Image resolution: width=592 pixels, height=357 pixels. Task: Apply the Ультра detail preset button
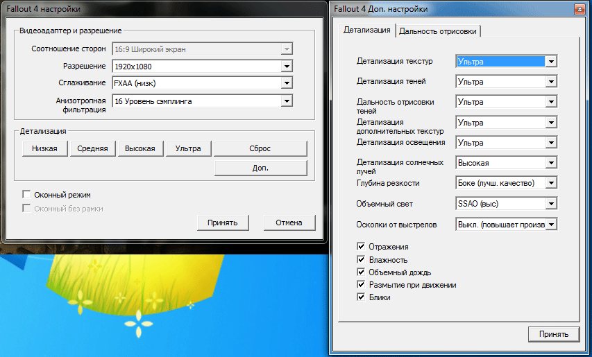(x=188, y=148)
